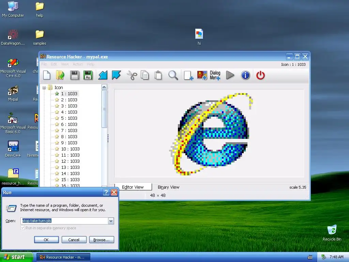Select the DataWagon desktop shortcut

(x=13, y=37)
